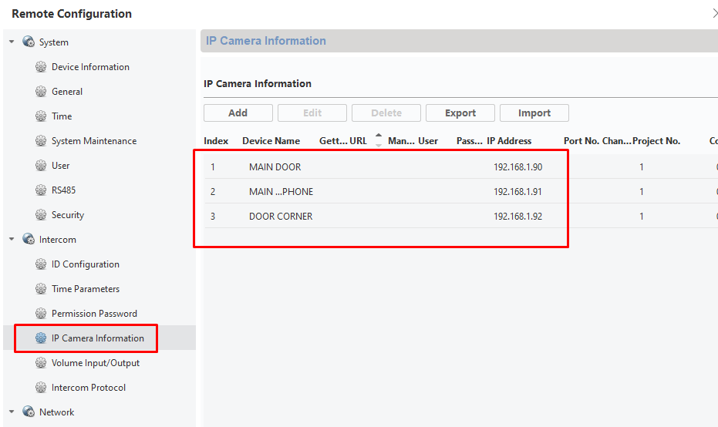Click the Index column header

(x=216, y=141)
